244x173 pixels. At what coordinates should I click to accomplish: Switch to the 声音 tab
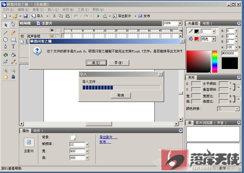(220, 123)
